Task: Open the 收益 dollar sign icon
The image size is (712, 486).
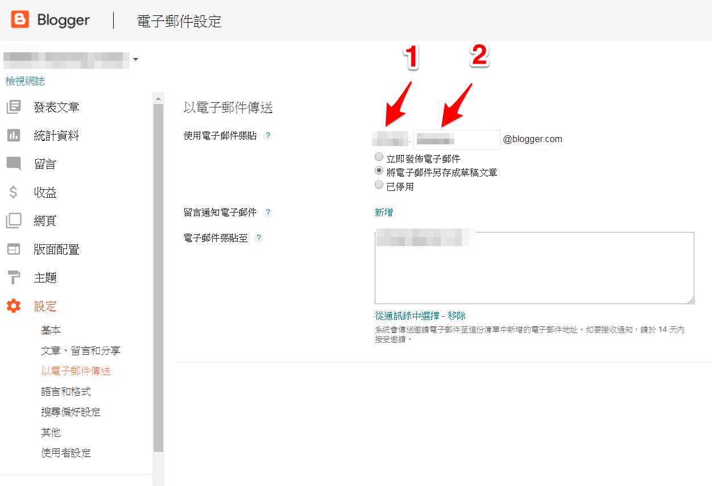Action: click(14, 192)
